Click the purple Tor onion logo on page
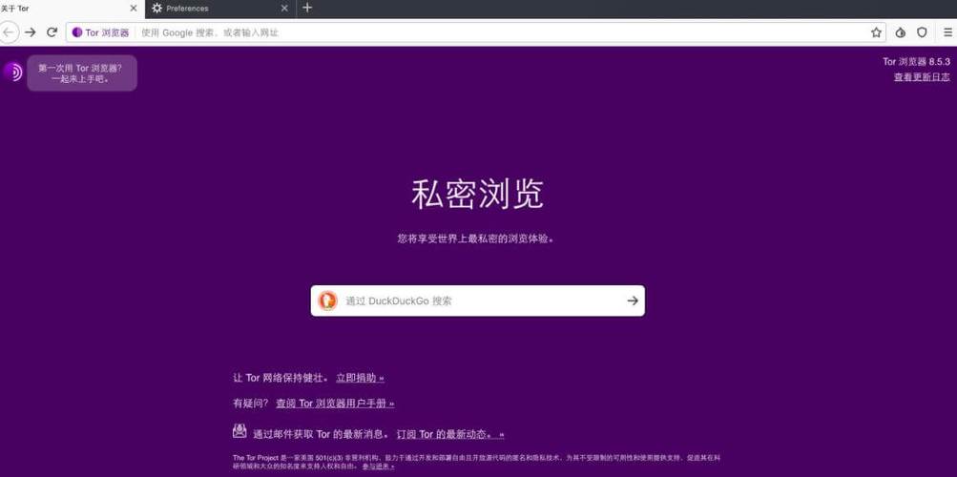The width and height of the screenshot is (957, 477). tap(12, 73)
